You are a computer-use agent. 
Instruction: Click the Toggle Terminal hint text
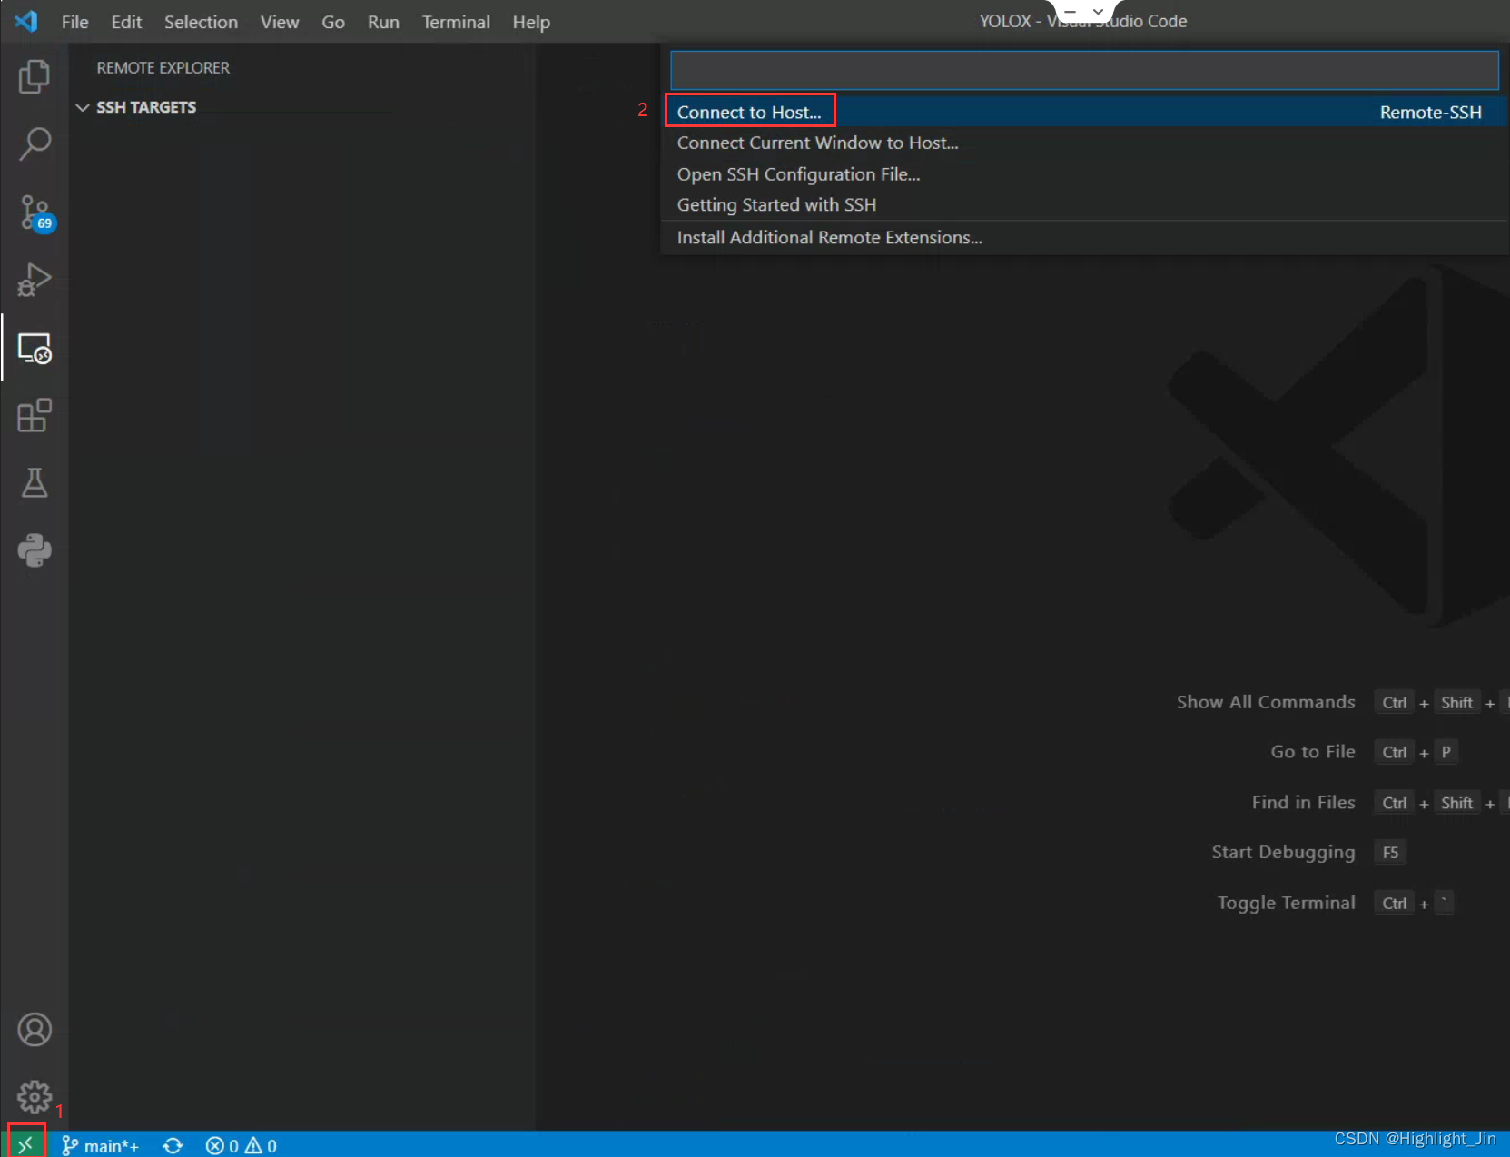(1286, 903)
